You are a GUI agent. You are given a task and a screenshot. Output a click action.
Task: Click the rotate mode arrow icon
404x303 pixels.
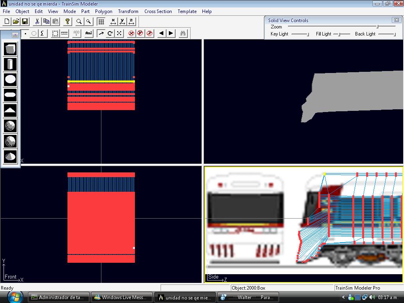tap(110, 33)
